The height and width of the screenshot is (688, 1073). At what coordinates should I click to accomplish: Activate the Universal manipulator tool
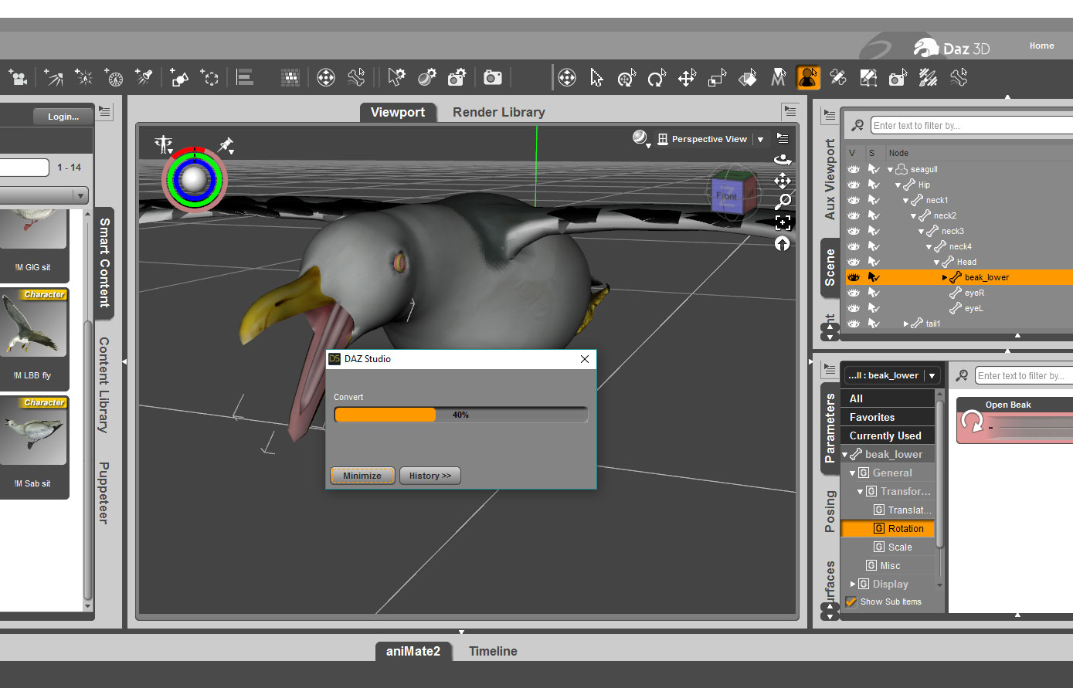(626, 77)
